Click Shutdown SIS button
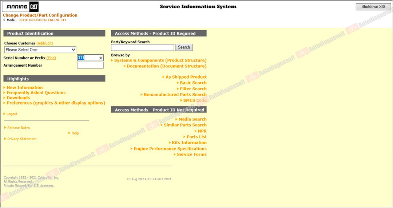This screenshot has width=393, height=208. click(373, 7)
